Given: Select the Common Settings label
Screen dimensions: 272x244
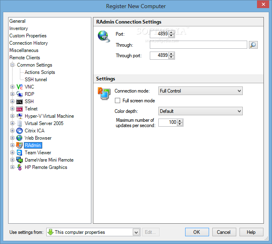Looking at the screenshot, I should pyautogui.click(x=35, y=65).
